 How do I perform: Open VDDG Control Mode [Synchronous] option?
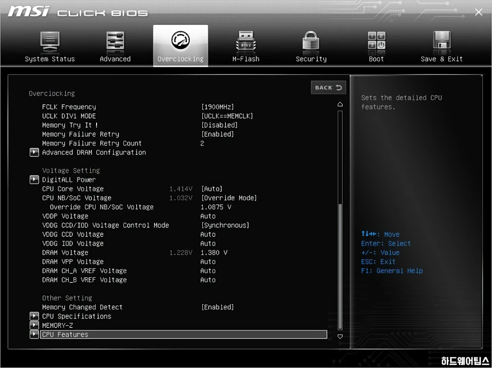225,225
